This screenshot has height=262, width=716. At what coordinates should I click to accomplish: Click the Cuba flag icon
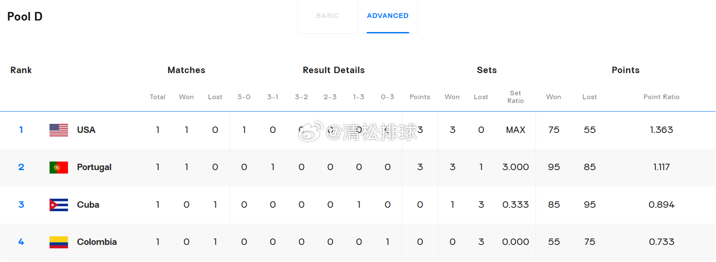(x=59, y=205)
